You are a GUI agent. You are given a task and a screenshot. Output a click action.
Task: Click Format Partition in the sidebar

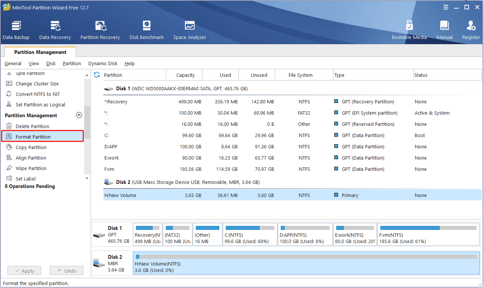coord(33,137)
